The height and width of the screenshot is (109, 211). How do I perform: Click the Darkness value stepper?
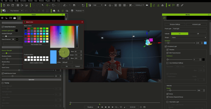[200, 59]
